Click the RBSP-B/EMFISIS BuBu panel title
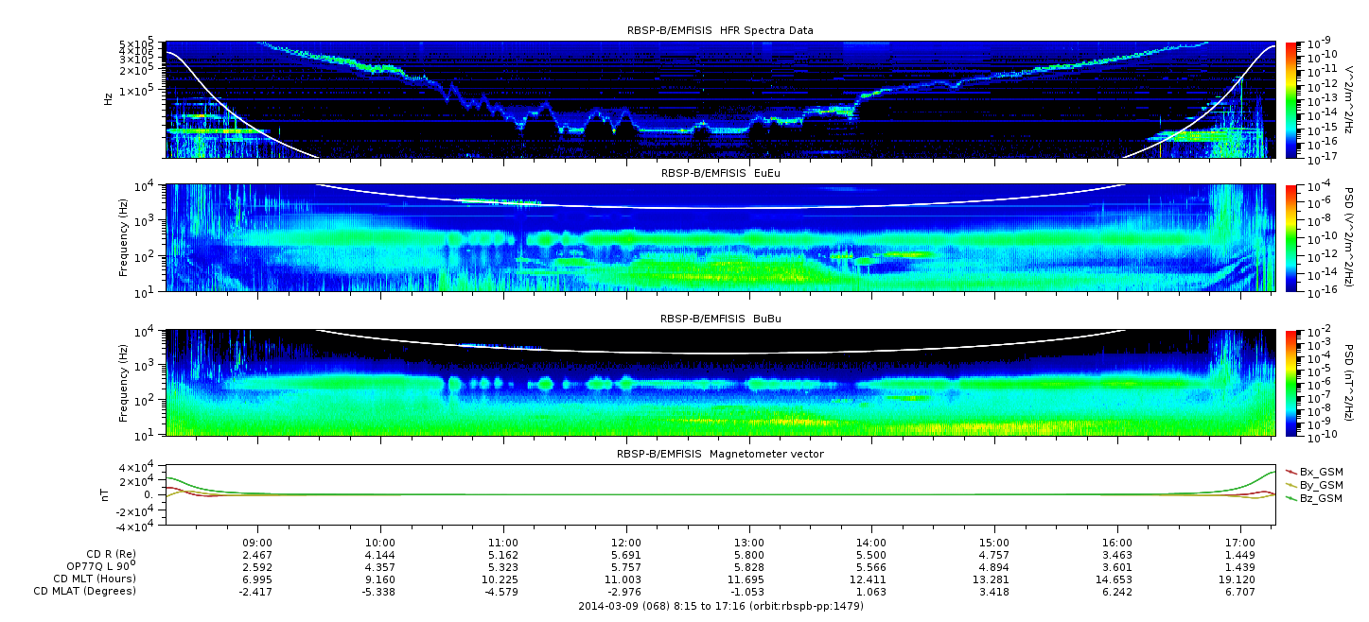1369x622 pixels. tap(720, 319)
